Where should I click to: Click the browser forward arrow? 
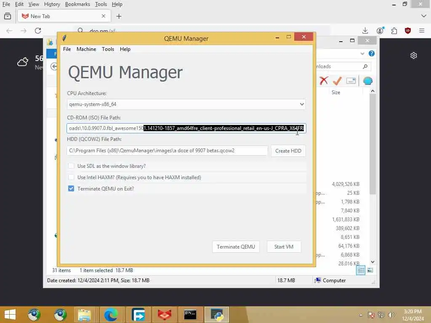coord(24,31)
